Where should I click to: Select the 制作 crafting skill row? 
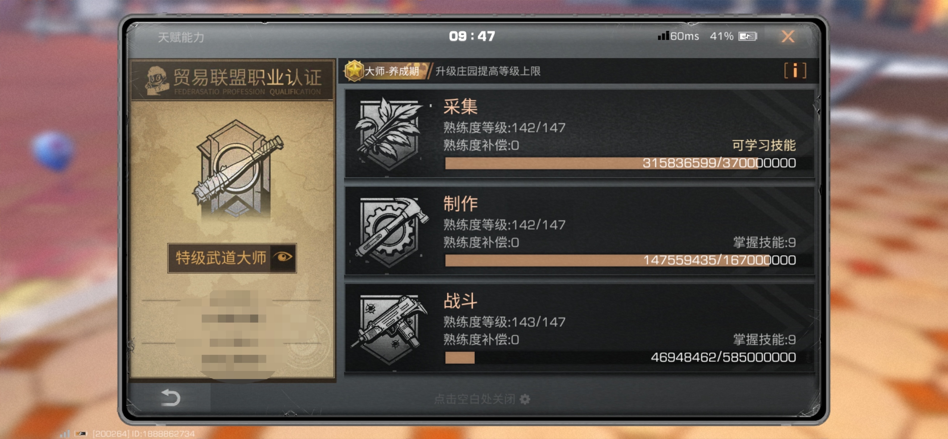pos(579,231)
